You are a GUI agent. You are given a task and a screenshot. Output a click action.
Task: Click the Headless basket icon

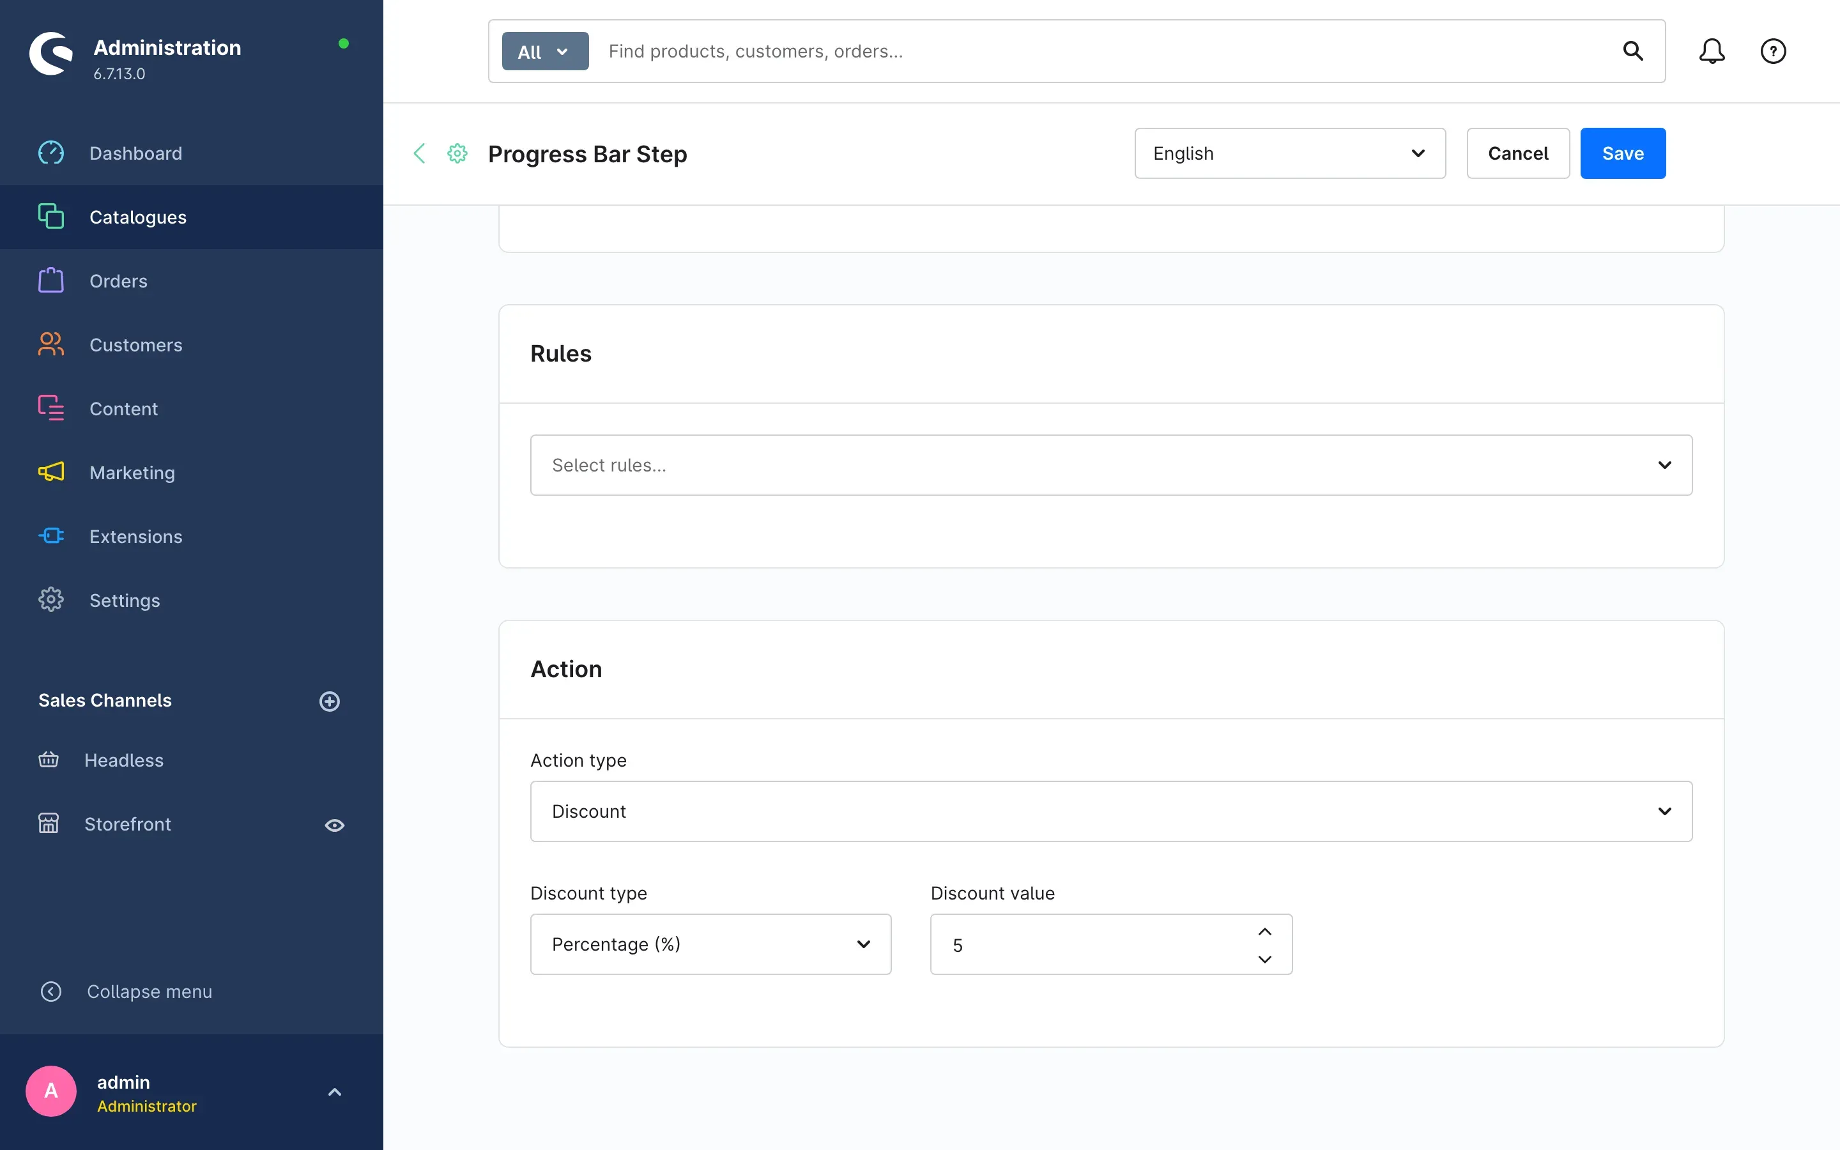point(49,760)
